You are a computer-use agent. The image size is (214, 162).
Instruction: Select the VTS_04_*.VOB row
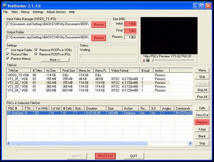point(88,90)
